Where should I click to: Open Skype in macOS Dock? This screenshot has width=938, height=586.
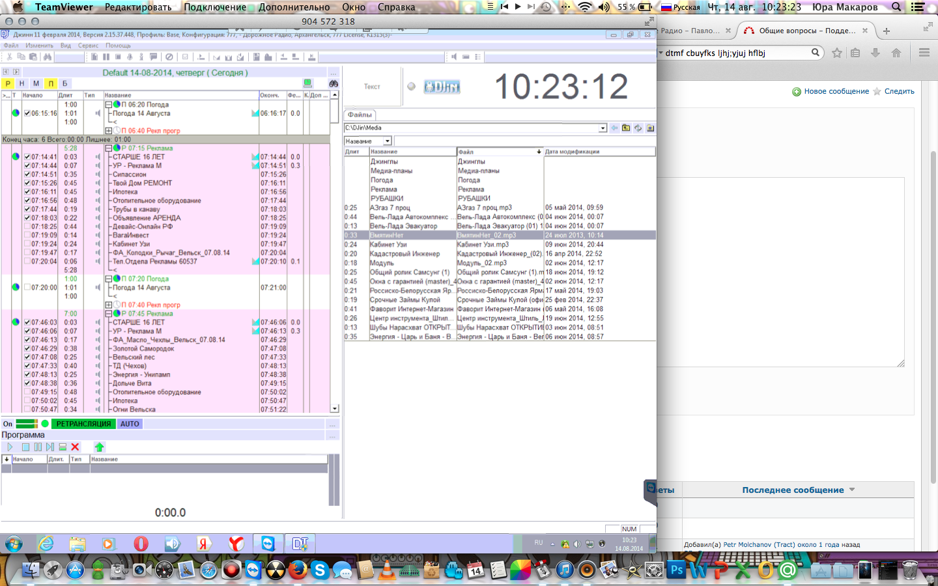coord(320,570)
